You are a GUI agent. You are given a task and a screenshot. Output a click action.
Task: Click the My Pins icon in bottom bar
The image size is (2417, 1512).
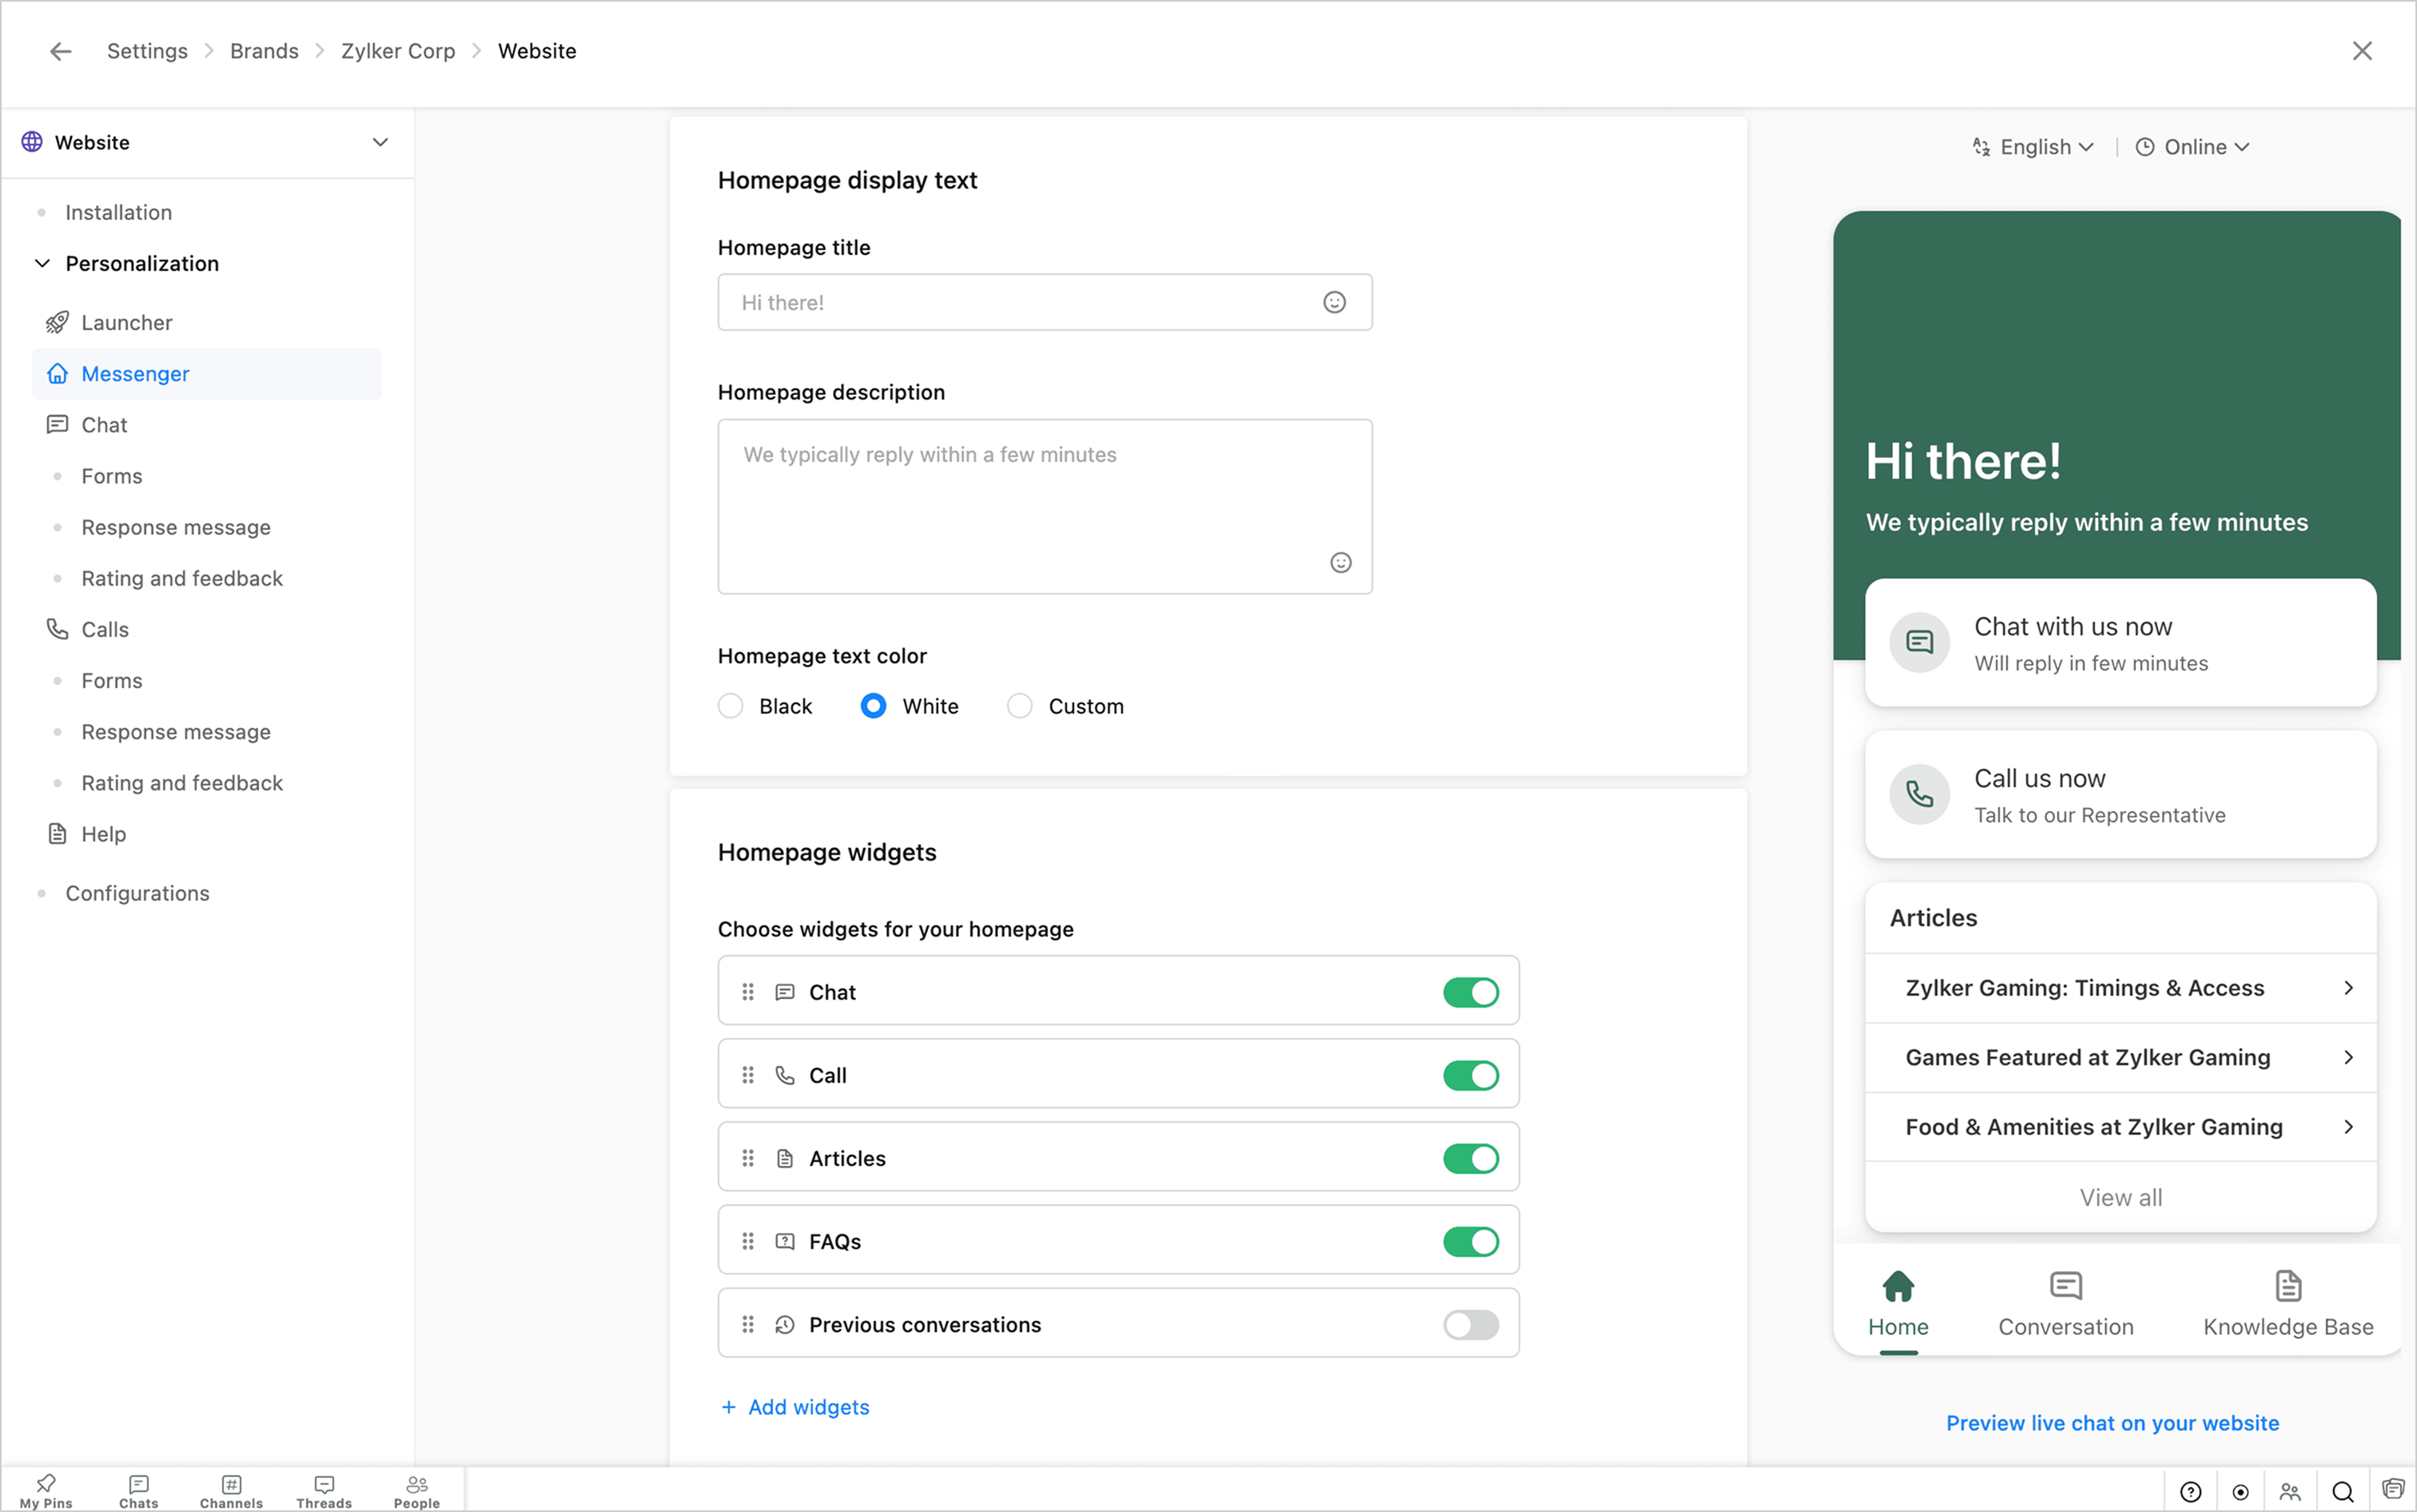46,1490
